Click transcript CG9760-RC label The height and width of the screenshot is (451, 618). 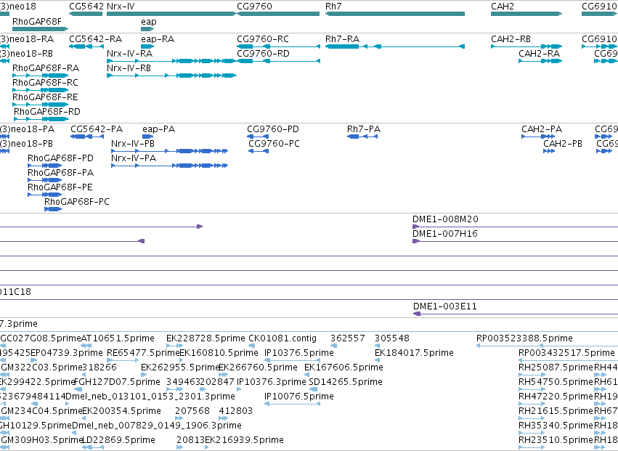[x=262, y=39]
